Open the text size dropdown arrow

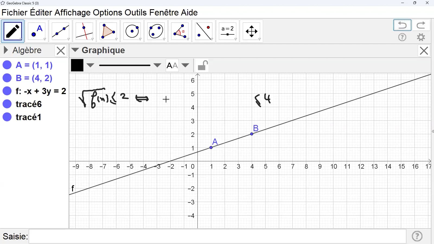pos(185,65)
